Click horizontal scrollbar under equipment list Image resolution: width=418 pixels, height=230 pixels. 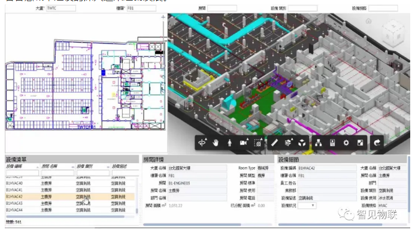coord(65,217)
